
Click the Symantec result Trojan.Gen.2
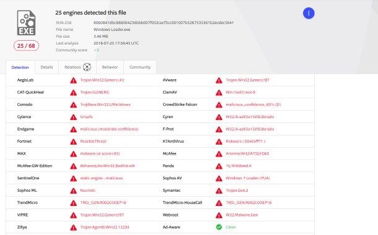237,190
